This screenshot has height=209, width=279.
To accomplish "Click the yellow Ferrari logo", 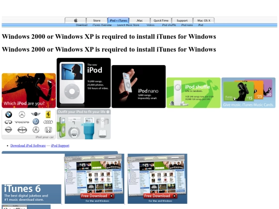I will tap(48, 115).
